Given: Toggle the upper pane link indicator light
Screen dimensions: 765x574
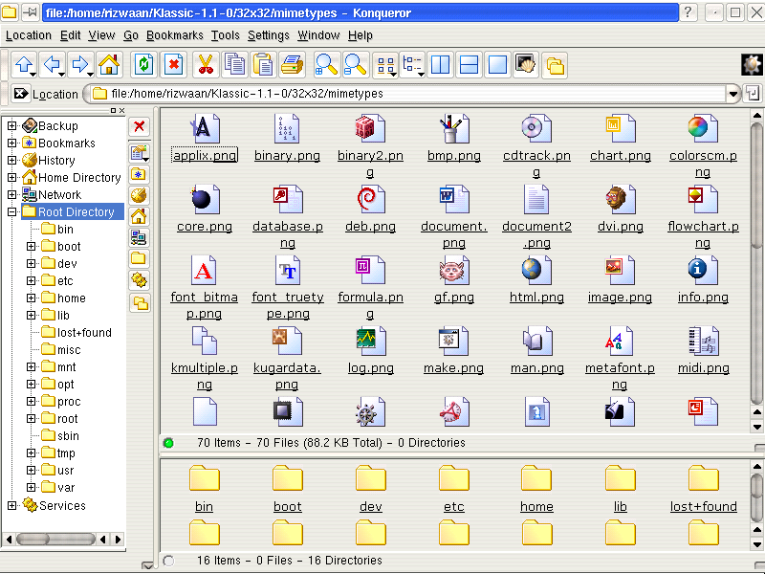Looking at the screenshot, I should coord(169,443).
